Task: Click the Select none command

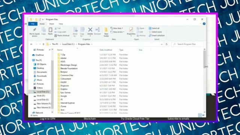Action: (155, 32)
